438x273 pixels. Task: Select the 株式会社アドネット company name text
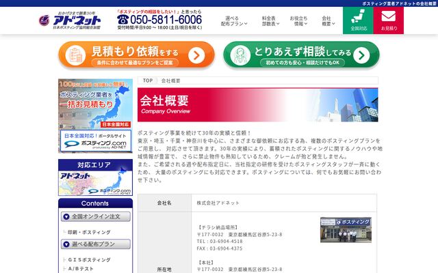point(218,203)
